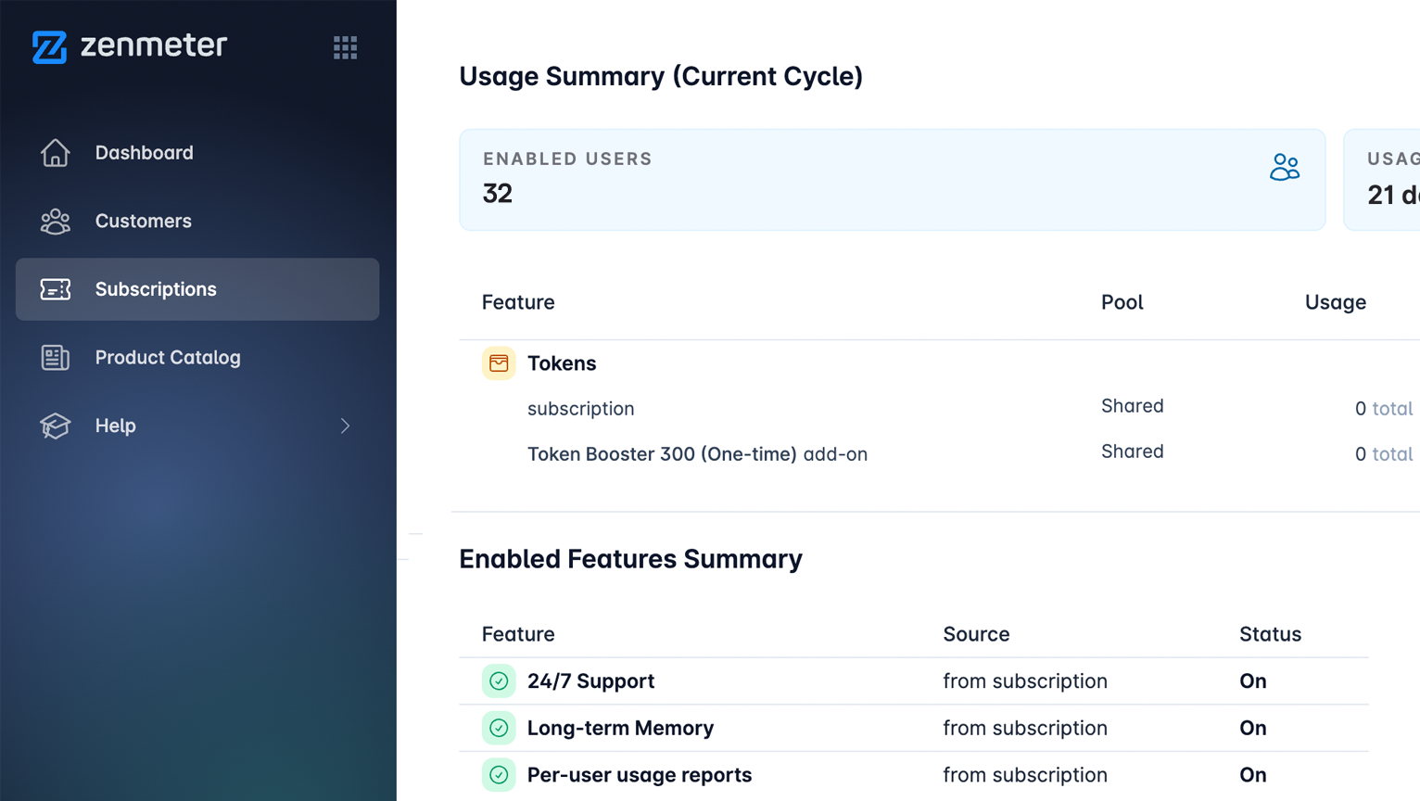The width and height of the screenshot is (1420, 801).
Task: Click Shared pool value for Token Booster row
Action: tap(1133, 451)
